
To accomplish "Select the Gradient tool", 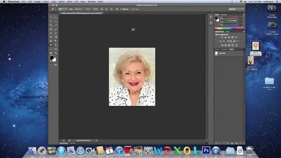I will (x=56, y=37).
